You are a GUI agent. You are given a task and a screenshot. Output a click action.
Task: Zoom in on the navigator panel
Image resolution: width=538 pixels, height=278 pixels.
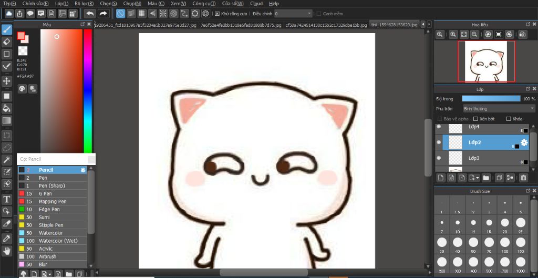click(453, 34)
